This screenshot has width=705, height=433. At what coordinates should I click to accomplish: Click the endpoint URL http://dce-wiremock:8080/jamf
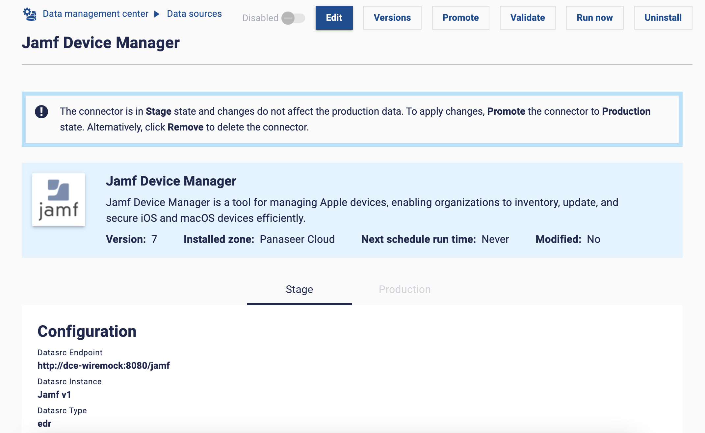pyautogui.click(x=104, y=366)
